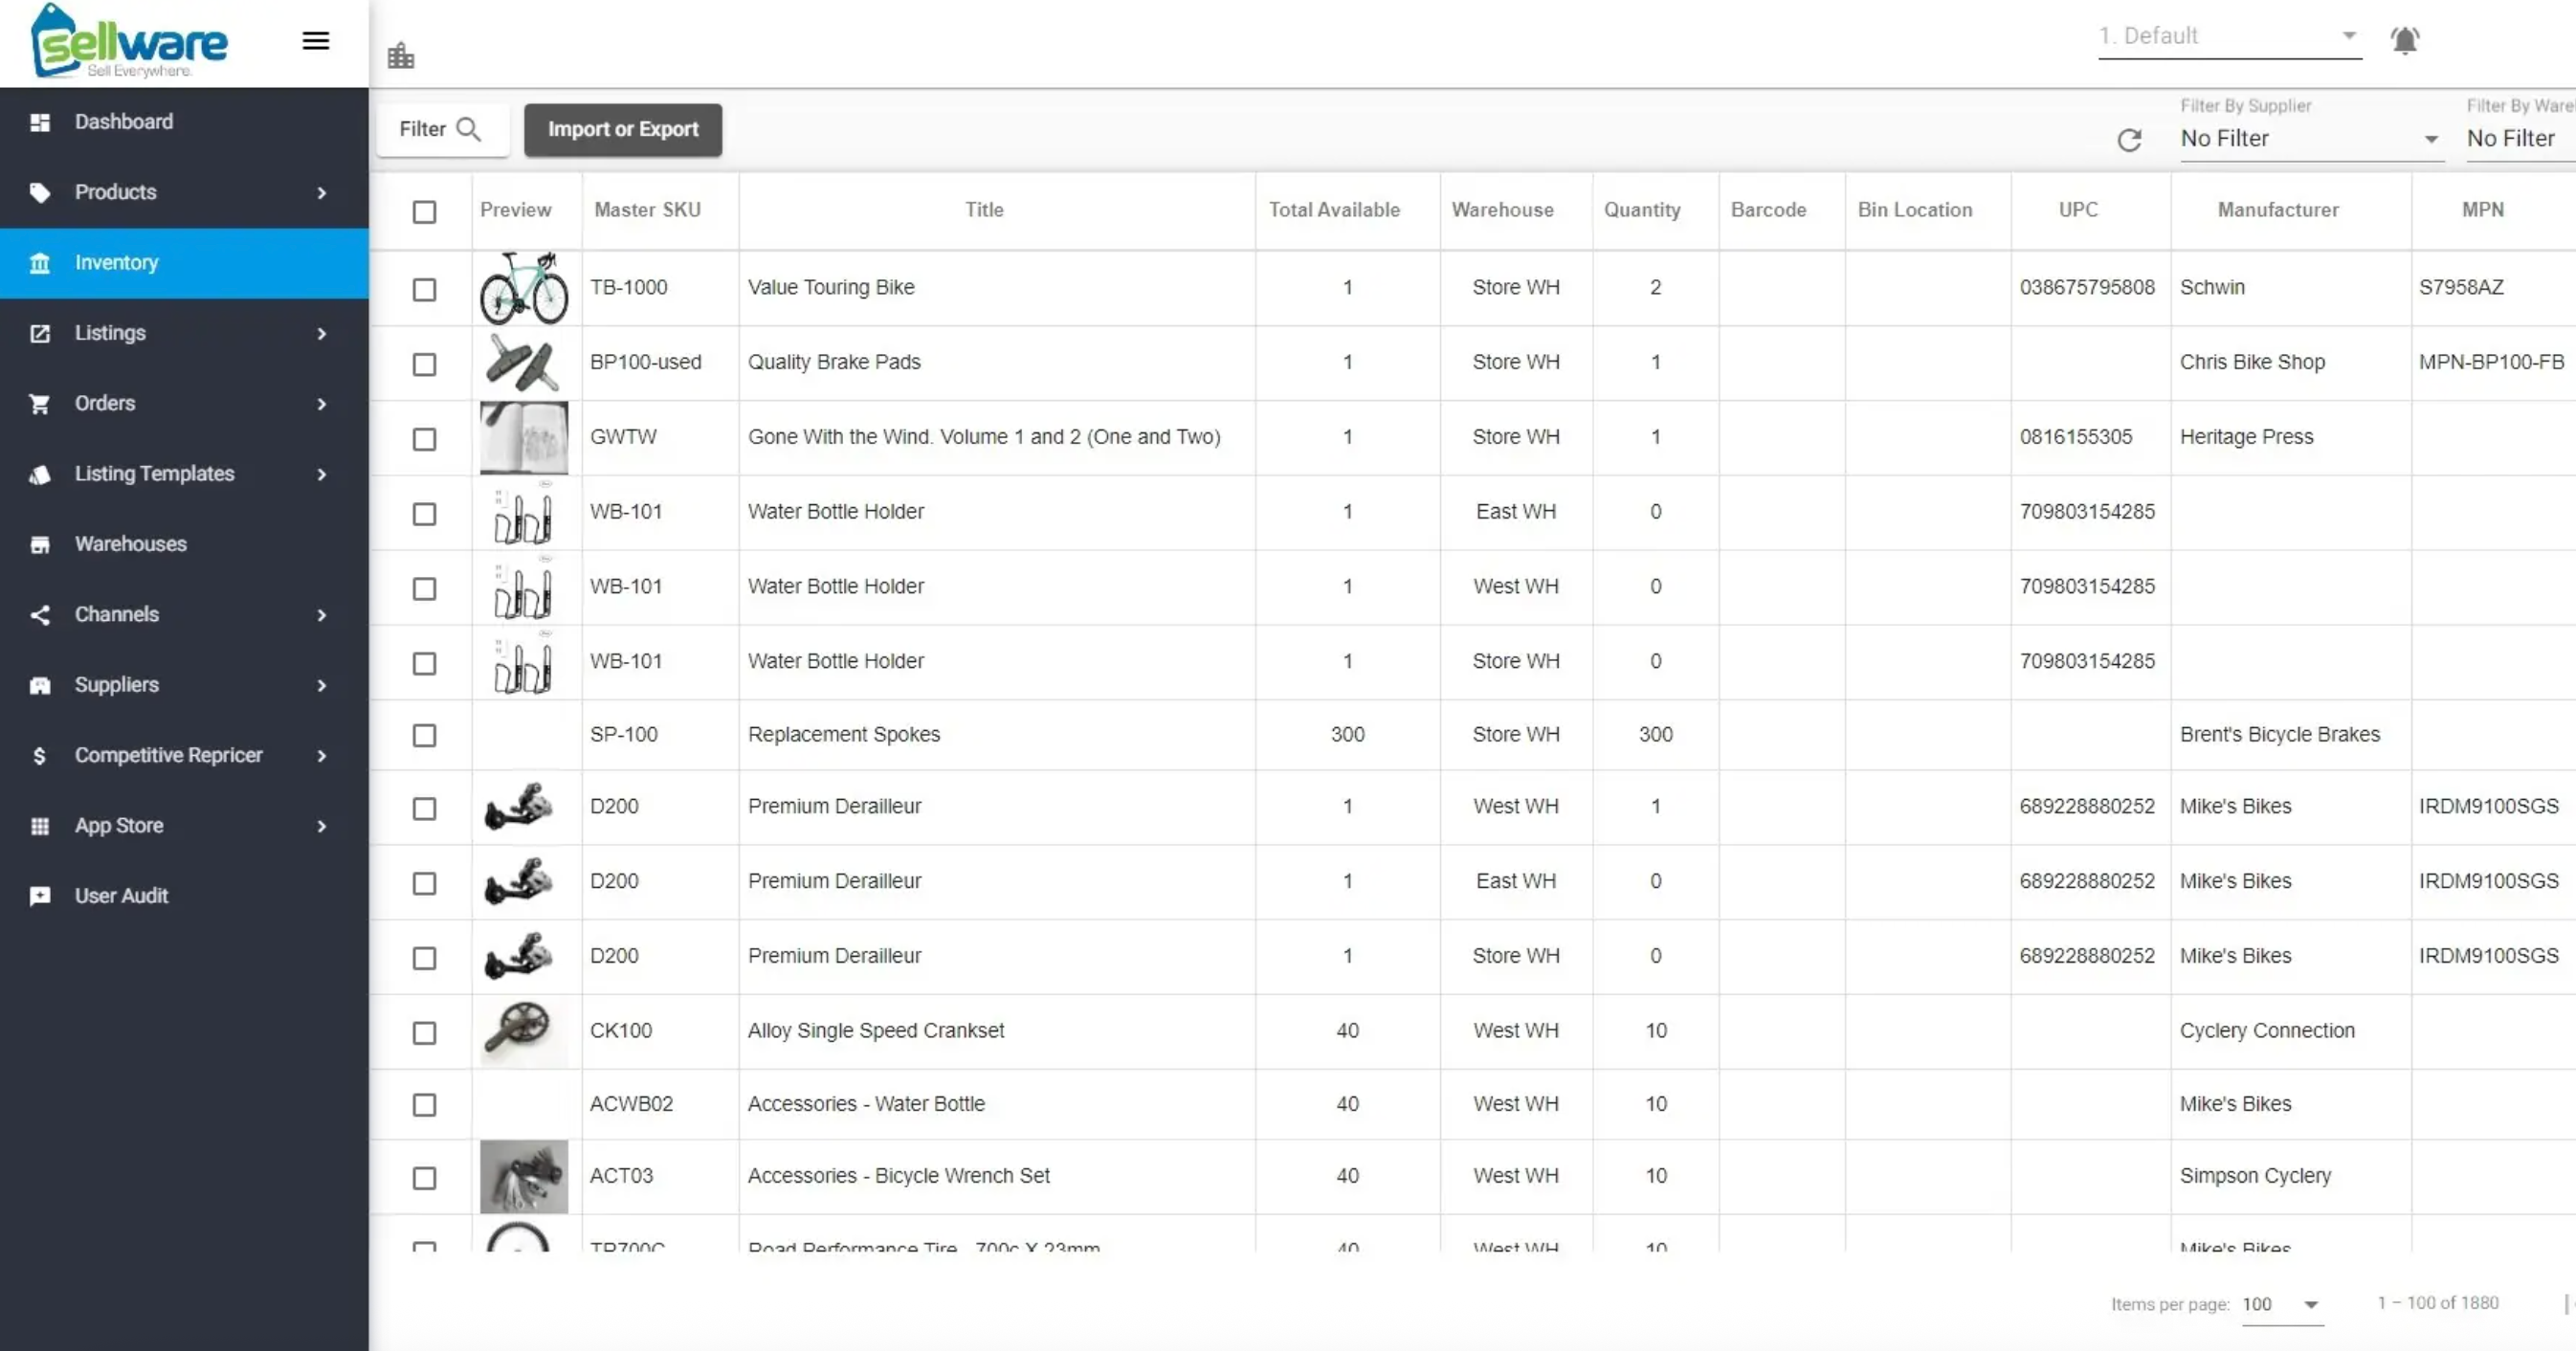Go to Dashboard in the sidebar
2576x1351 pixels.
[x=184, y=122]
